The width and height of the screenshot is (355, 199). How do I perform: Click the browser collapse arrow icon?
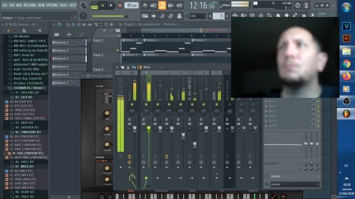click(x=39, y=30)
